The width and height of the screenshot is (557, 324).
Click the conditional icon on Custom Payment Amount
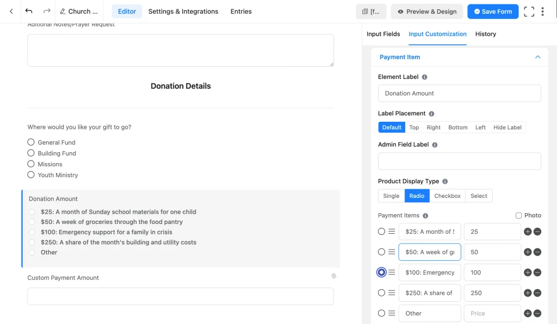pyautogui.click(x=333, y=276)
